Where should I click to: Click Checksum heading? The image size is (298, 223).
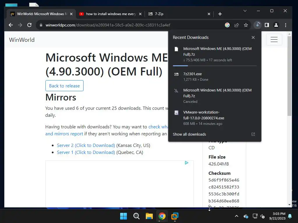pyautogui.click(x=219, y=173)
